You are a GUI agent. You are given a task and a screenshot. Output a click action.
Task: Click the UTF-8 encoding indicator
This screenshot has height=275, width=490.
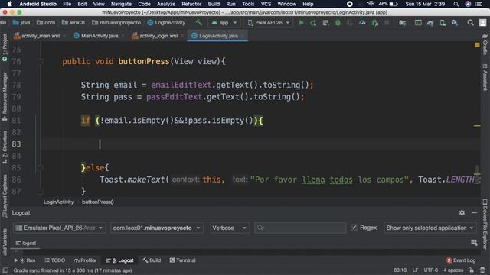coord(430,270)
